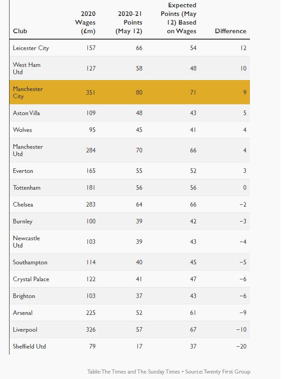Select the 2020 Wages (£m) column header
The image size is (299, 379).
pyautogui.click(x=85, y=22)
